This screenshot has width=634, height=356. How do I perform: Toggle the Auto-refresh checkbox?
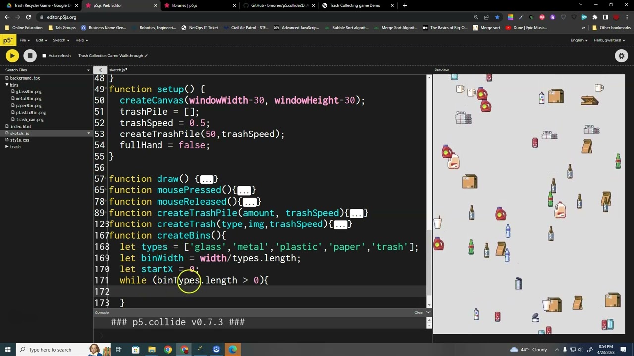[x=44, y=56]
